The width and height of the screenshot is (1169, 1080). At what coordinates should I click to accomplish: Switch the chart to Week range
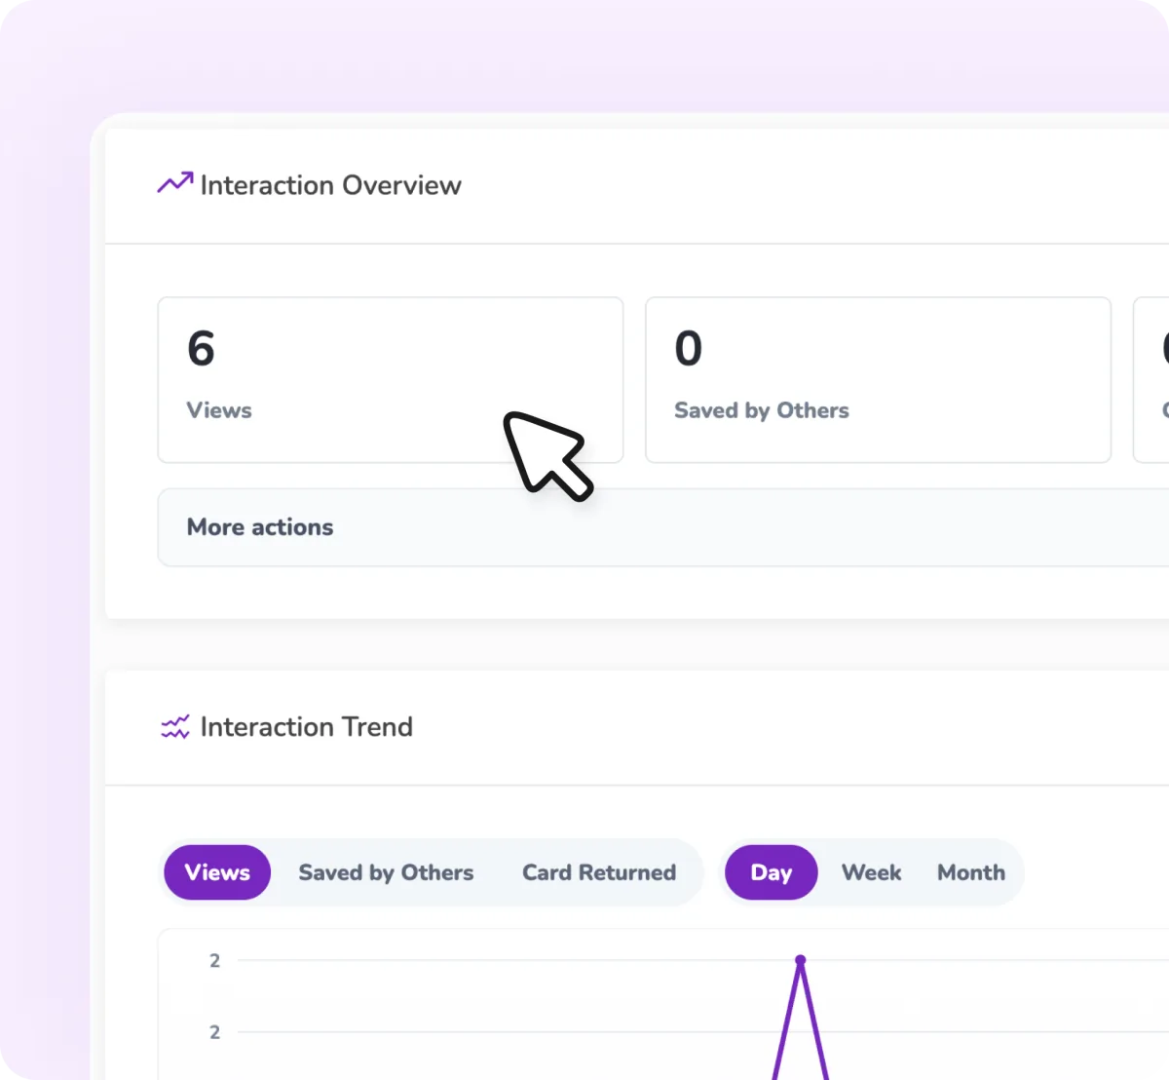click(871, 872)
